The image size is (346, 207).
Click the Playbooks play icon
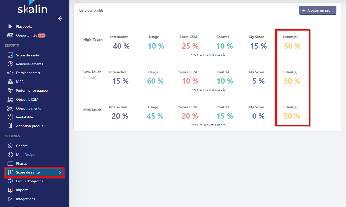[x=10, y=26]
